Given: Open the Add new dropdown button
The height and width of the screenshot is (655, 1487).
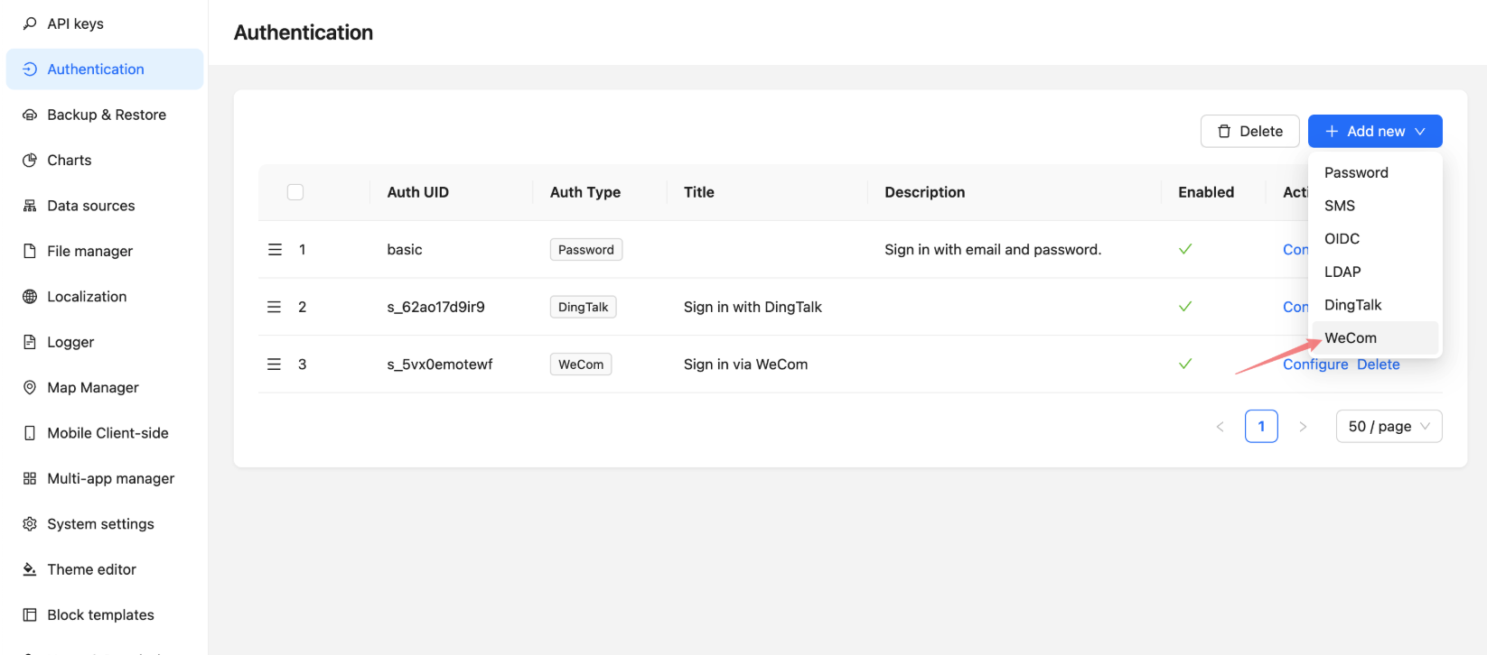Looking at the screenshot, I should pos(1374,132).
